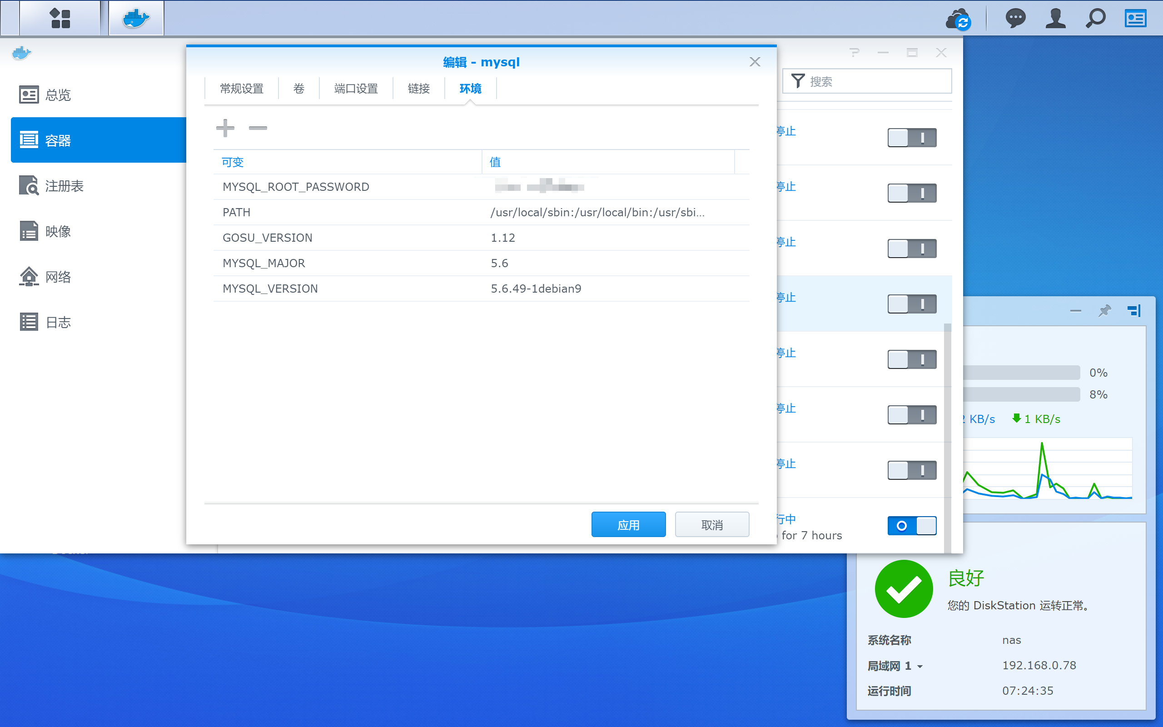
Task: Toggle the fifth stopped container switch
Action: click(912, 359)
